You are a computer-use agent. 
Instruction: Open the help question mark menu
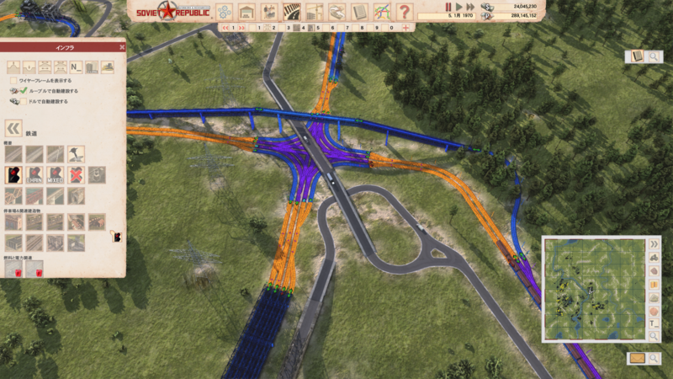click(x=405, y=11)
